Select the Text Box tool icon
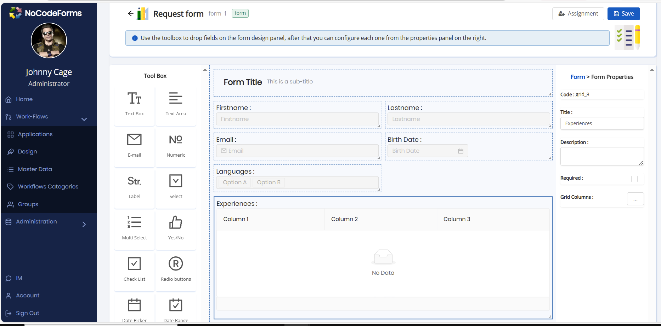661x326 pixels. point(134,99)
